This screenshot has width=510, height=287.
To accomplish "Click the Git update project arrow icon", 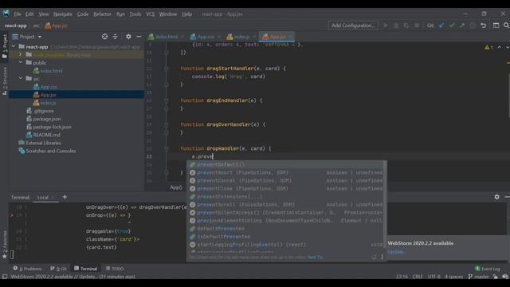I will point(441,26).
